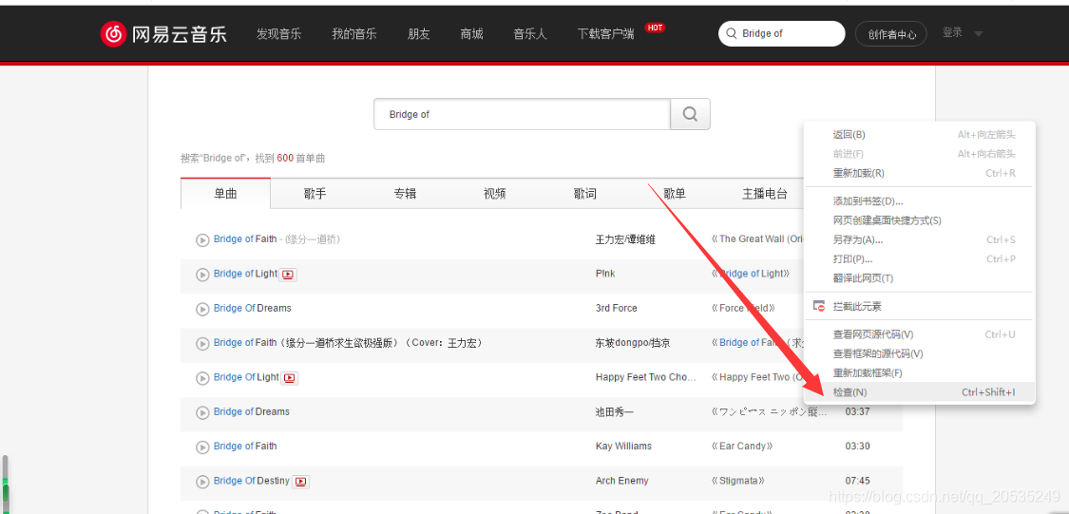Play Bridge of Faith by 王力宏/谭维维
This screenshot has height=514, width=1069.
coord(202,240)
